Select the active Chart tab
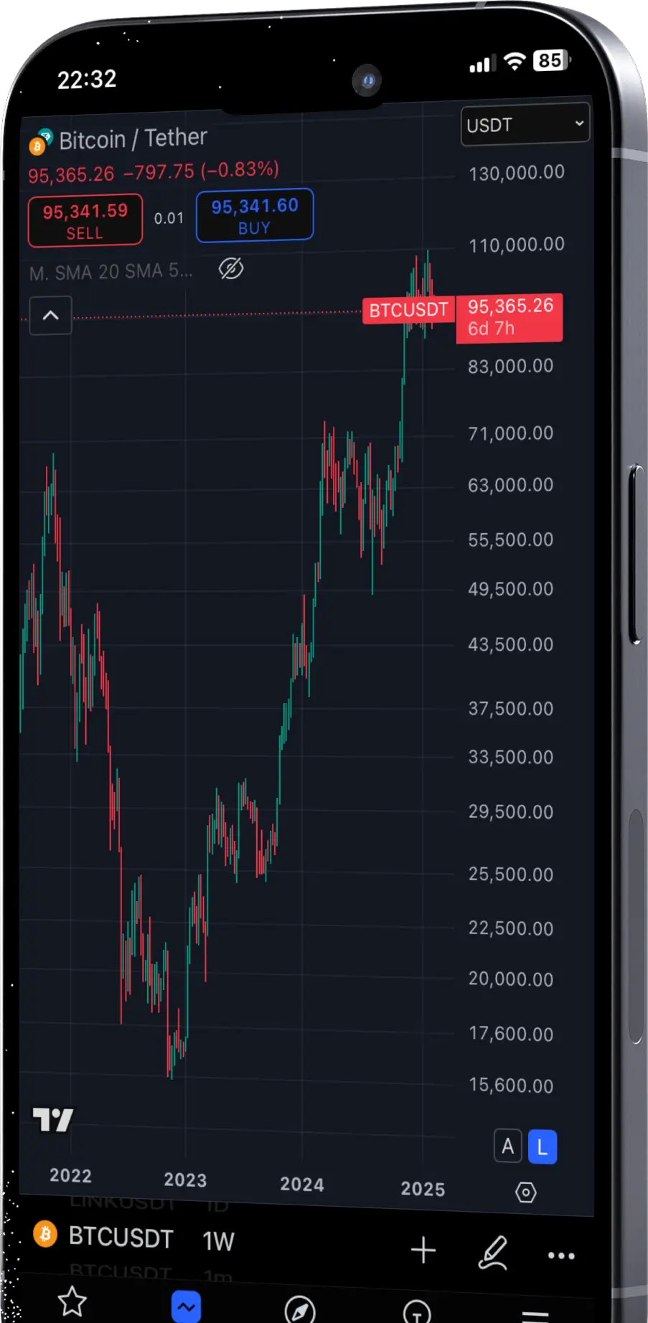Image resolution: width=648 pixels, height=1323 pixels. click(186, 1306)
